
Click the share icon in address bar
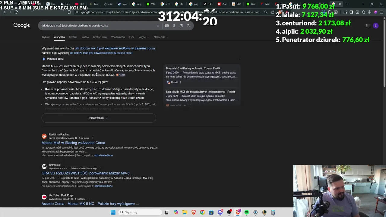point(273,12)
